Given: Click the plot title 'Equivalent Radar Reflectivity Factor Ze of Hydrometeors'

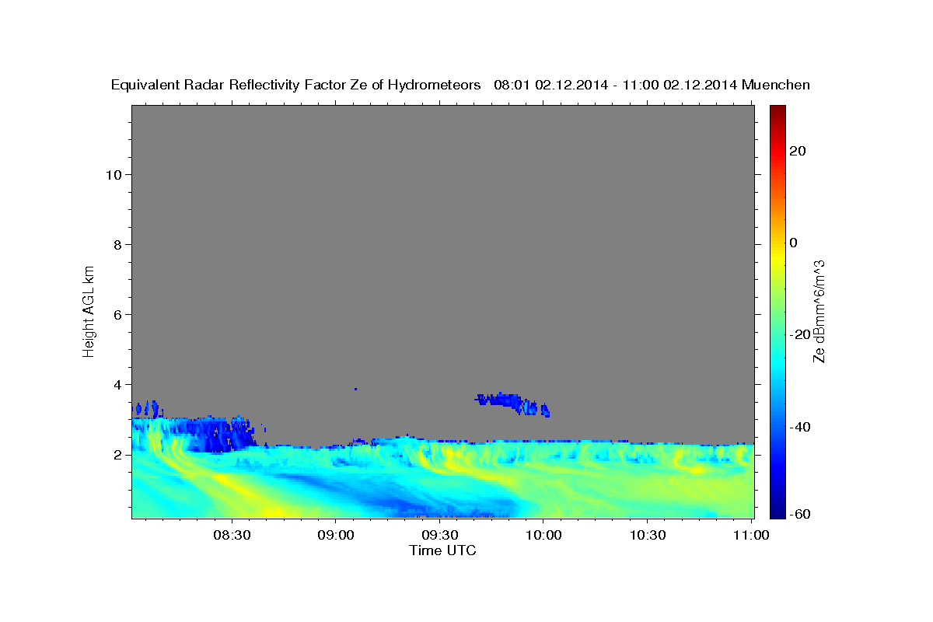Looking at the screenshot, I should tap(295, 86).
